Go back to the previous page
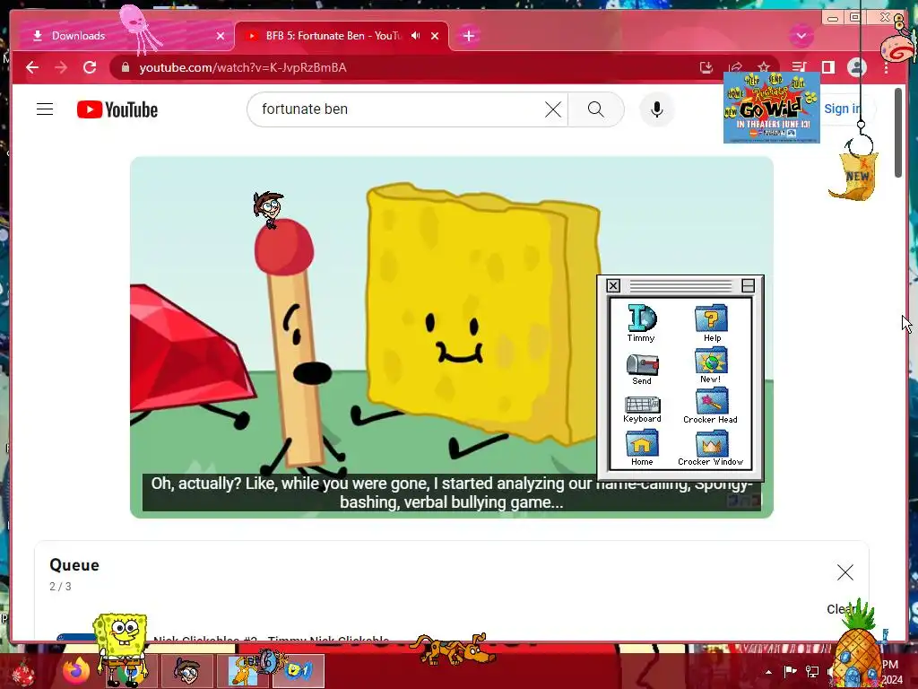Image resolution: width=918 pixels, height=689 pixels. 32,67
